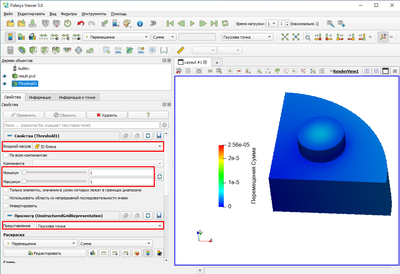The image size is (400, 274).
Task: Select the ruler measurement tool
Action: pos(181,50)
